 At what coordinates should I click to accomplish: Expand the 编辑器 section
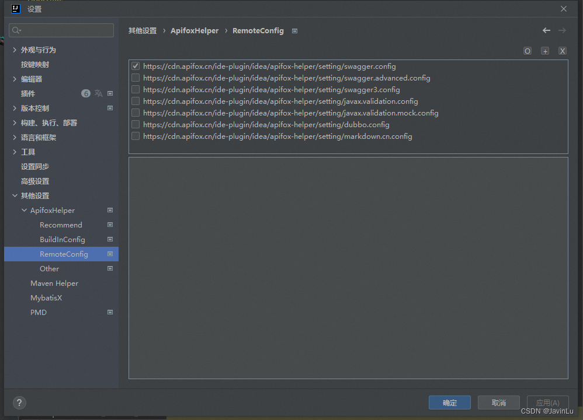(x=15, y=79)
